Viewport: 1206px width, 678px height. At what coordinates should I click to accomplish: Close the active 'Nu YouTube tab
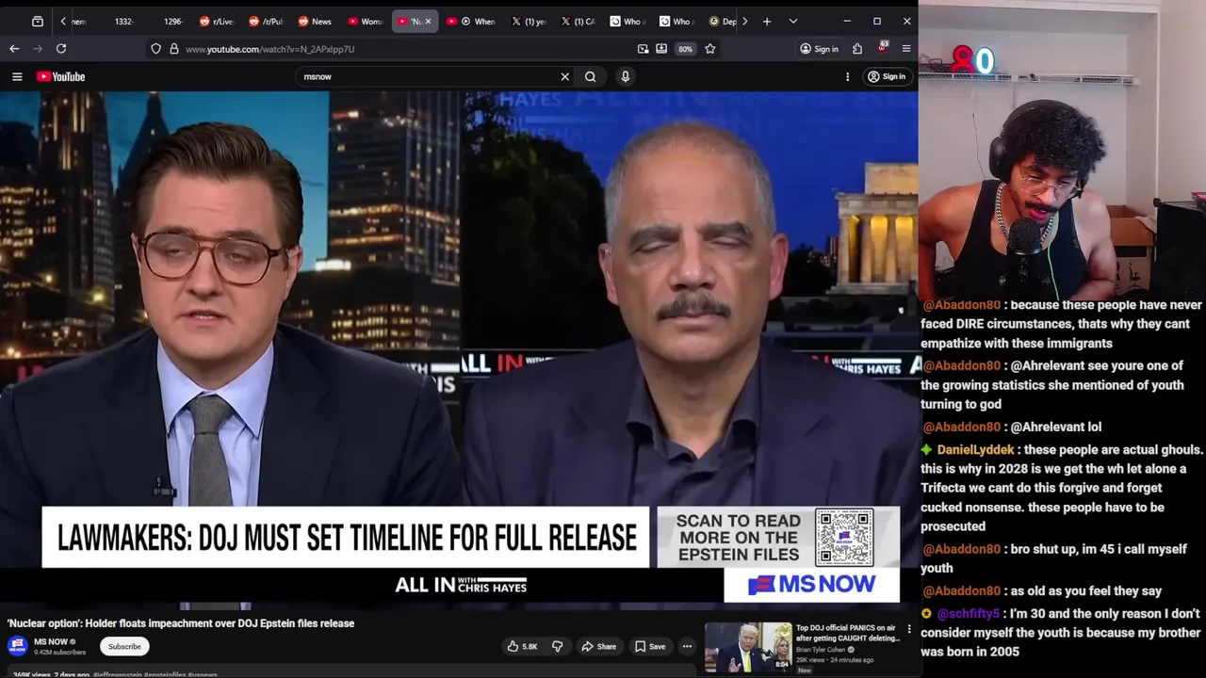pos(428,21)
